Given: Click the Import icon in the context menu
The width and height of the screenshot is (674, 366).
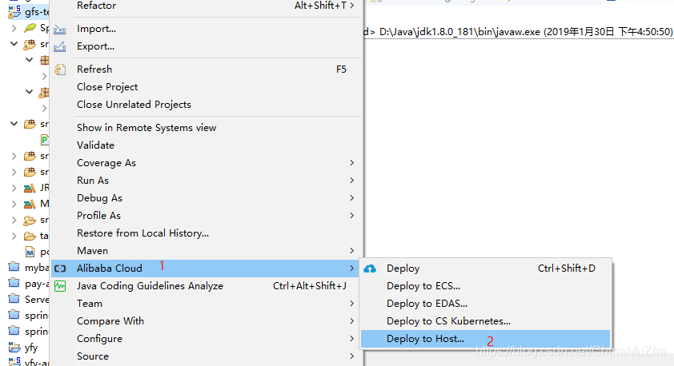Looking at the screenshot, I should [x=59, y=30].
